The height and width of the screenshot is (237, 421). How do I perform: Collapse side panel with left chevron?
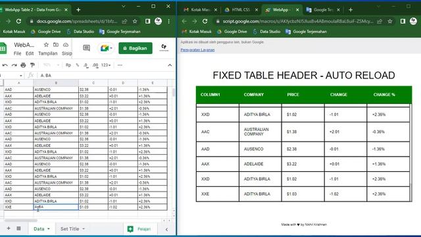point(166,229)
